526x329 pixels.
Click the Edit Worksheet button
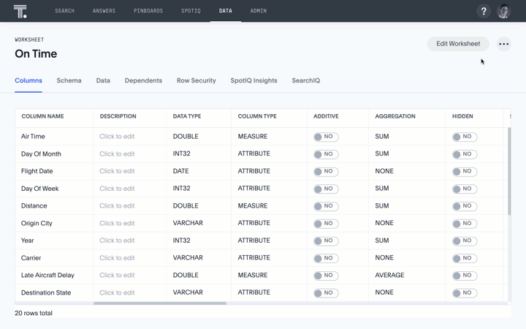458,44
